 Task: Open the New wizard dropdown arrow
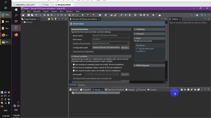[26, 15]
